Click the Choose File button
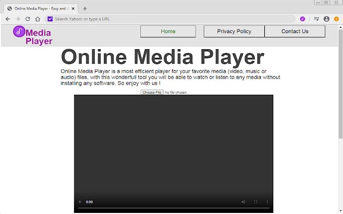 point(152,93)
